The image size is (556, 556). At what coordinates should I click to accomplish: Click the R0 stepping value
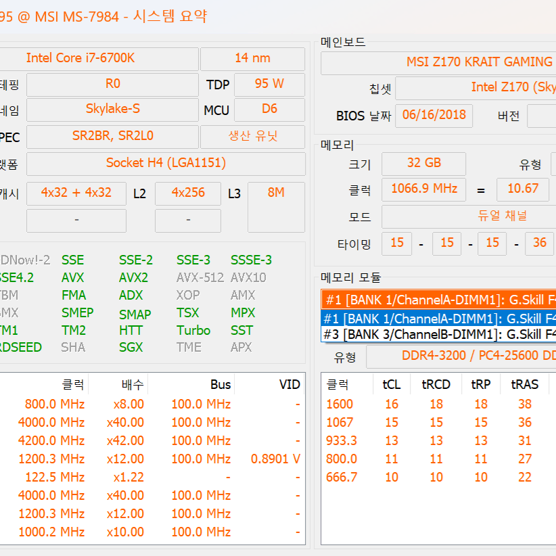pos(112,85)
